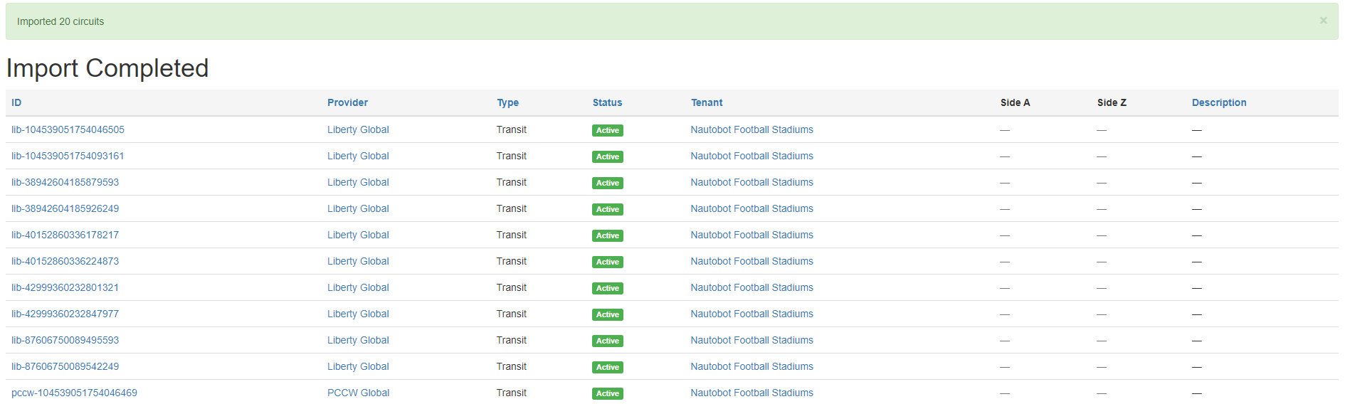Image resolution: width=1345 pixels, height=404 pixels.
Task: Open circuit lib-40152860336178217
Action: click(65, 235)
